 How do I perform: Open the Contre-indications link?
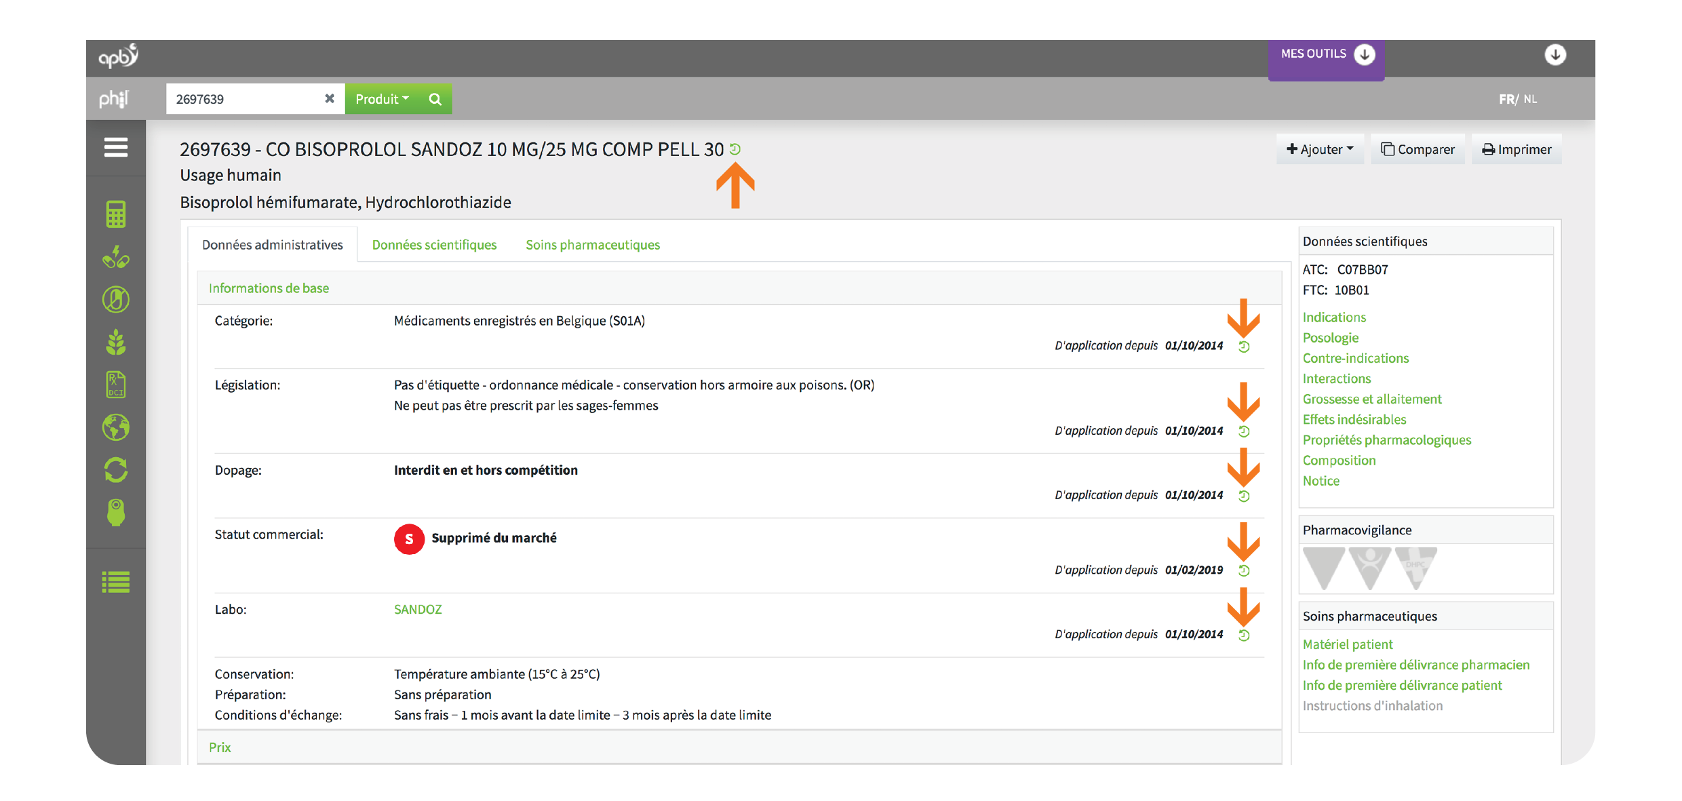(x=1355, y=358)
